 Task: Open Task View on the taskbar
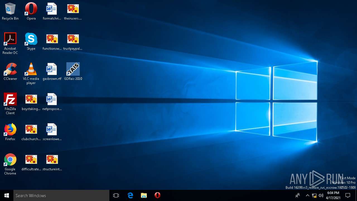click(116, 195)
